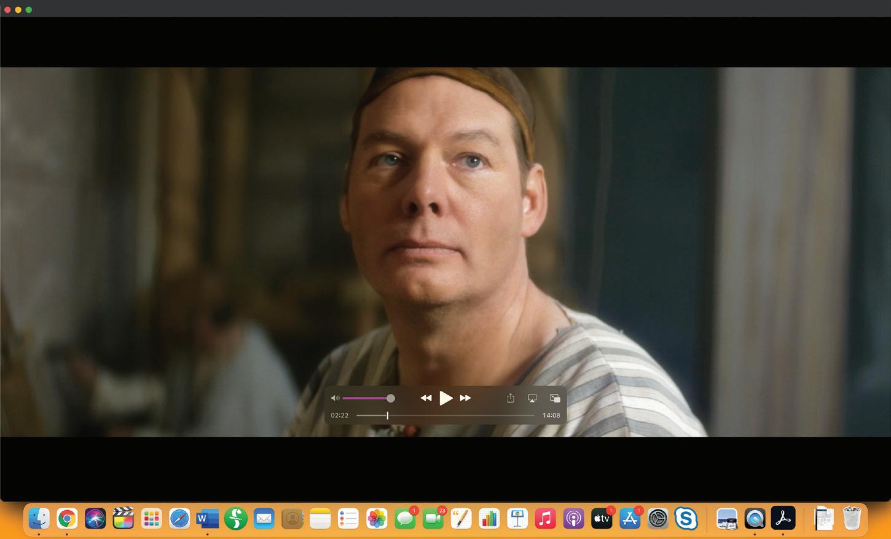
Task: Open App Store from the dock
Action: pos(630,519)
